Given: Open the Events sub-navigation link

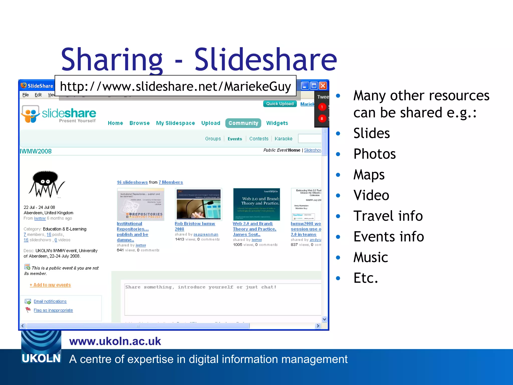Looking at the screenshot, I should coord(235,139).
